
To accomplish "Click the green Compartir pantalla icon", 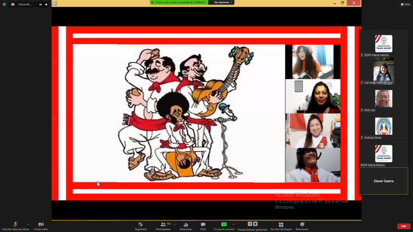I will tap(223, 225).
